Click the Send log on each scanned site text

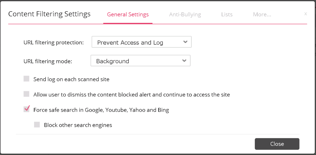tap(71, 79)
